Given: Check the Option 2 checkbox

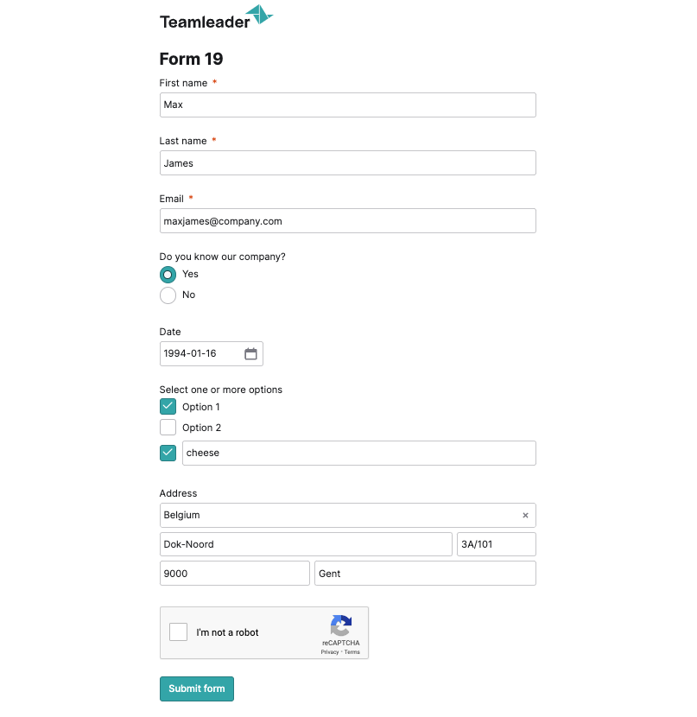Looking at the screenshot, I should pyautogui.click(x=168, y=428).
